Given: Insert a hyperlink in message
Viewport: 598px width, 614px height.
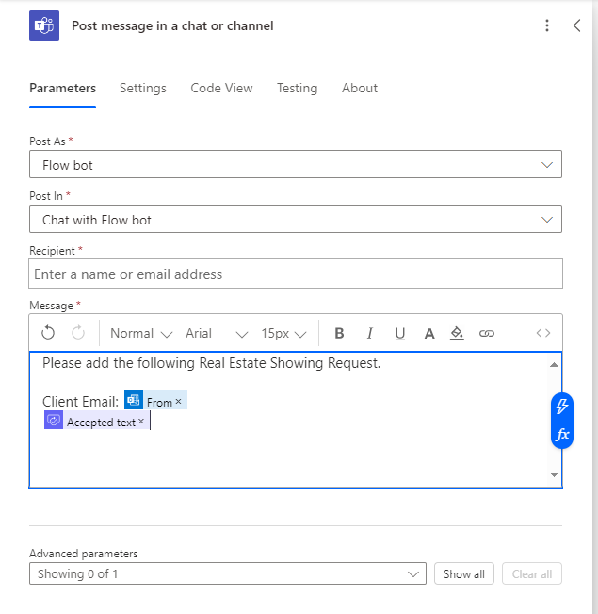Looking at the screenshot, I should point(487,333).
